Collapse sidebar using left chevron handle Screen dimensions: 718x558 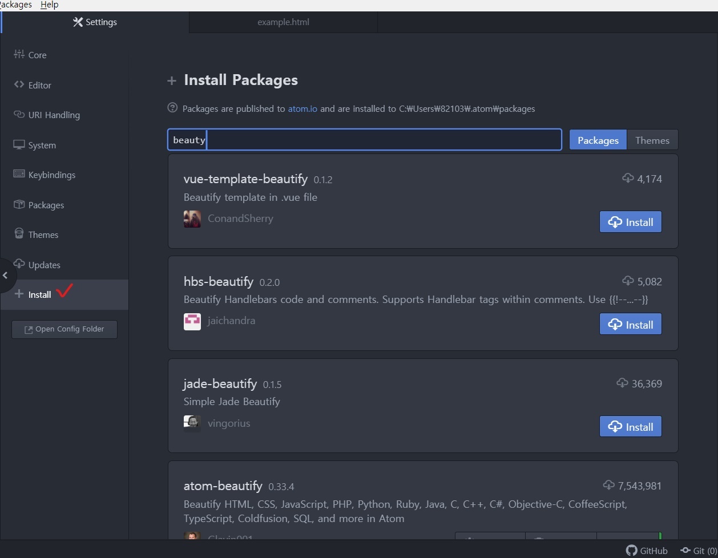6,276
